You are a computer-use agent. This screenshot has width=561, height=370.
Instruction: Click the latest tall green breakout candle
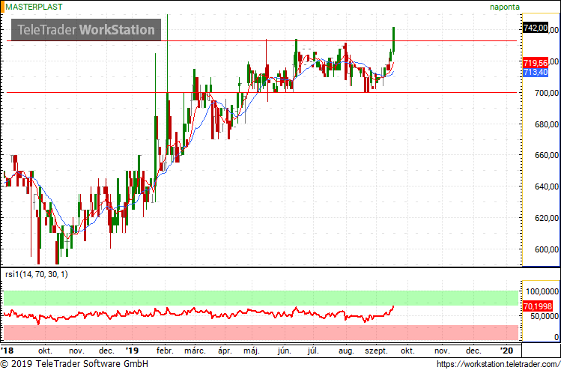coord(393,40)
